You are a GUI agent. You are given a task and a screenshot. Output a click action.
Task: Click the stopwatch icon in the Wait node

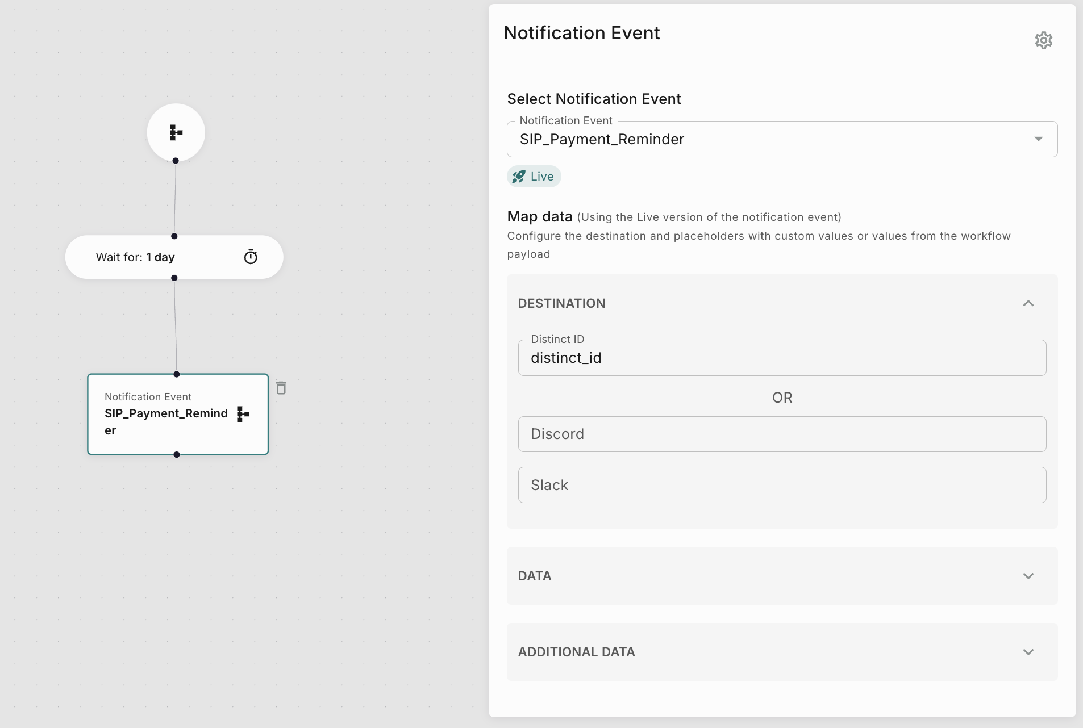click(251, 257)
